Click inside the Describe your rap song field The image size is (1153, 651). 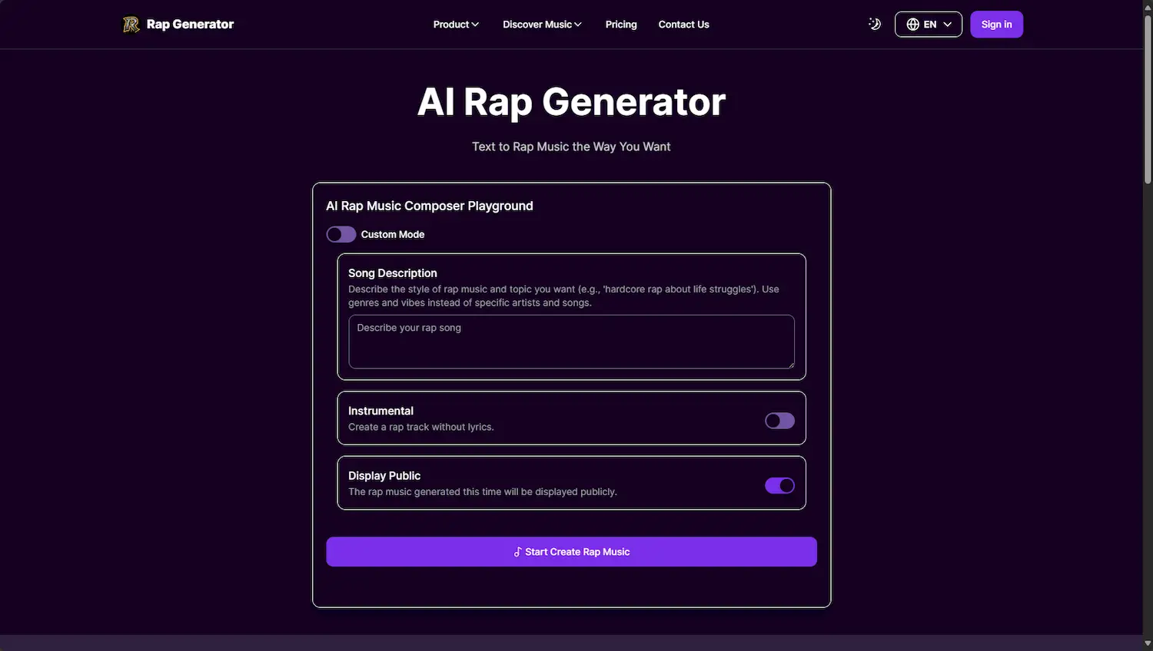(x=570, y=342)
